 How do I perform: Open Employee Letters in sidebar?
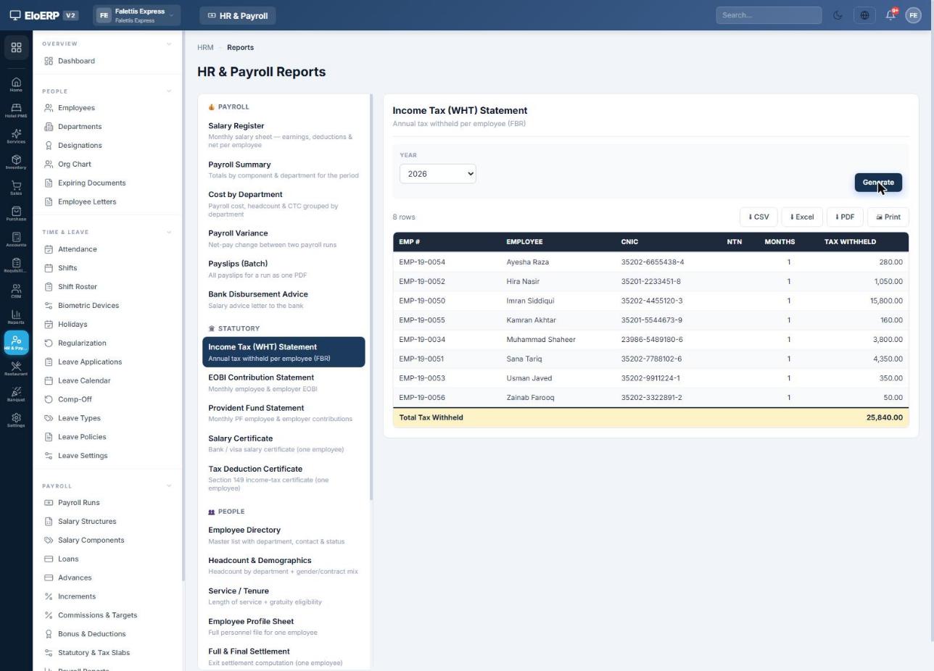107,202
